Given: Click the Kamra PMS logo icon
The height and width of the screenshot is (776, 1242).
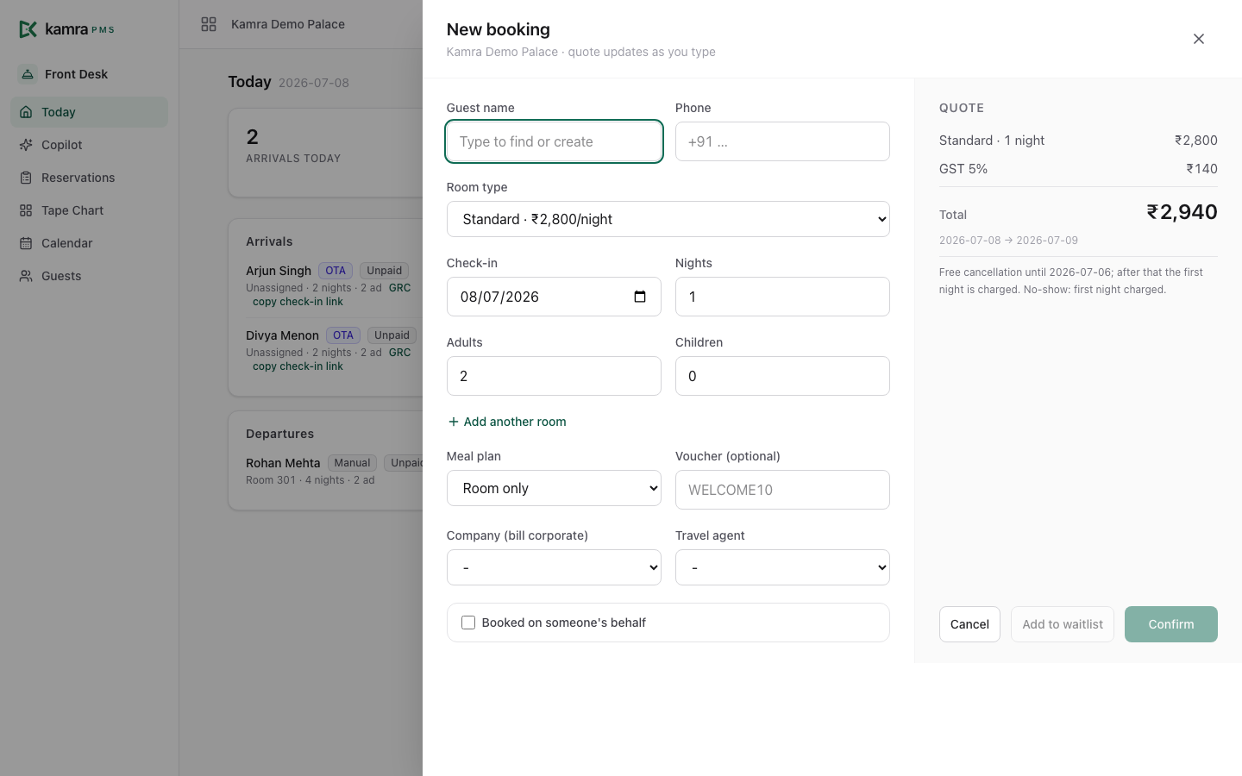Looking at the screenshot, I should point(28,29).
